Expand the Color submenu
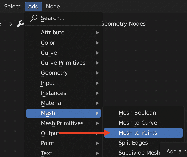 click(x=63, y=43)
